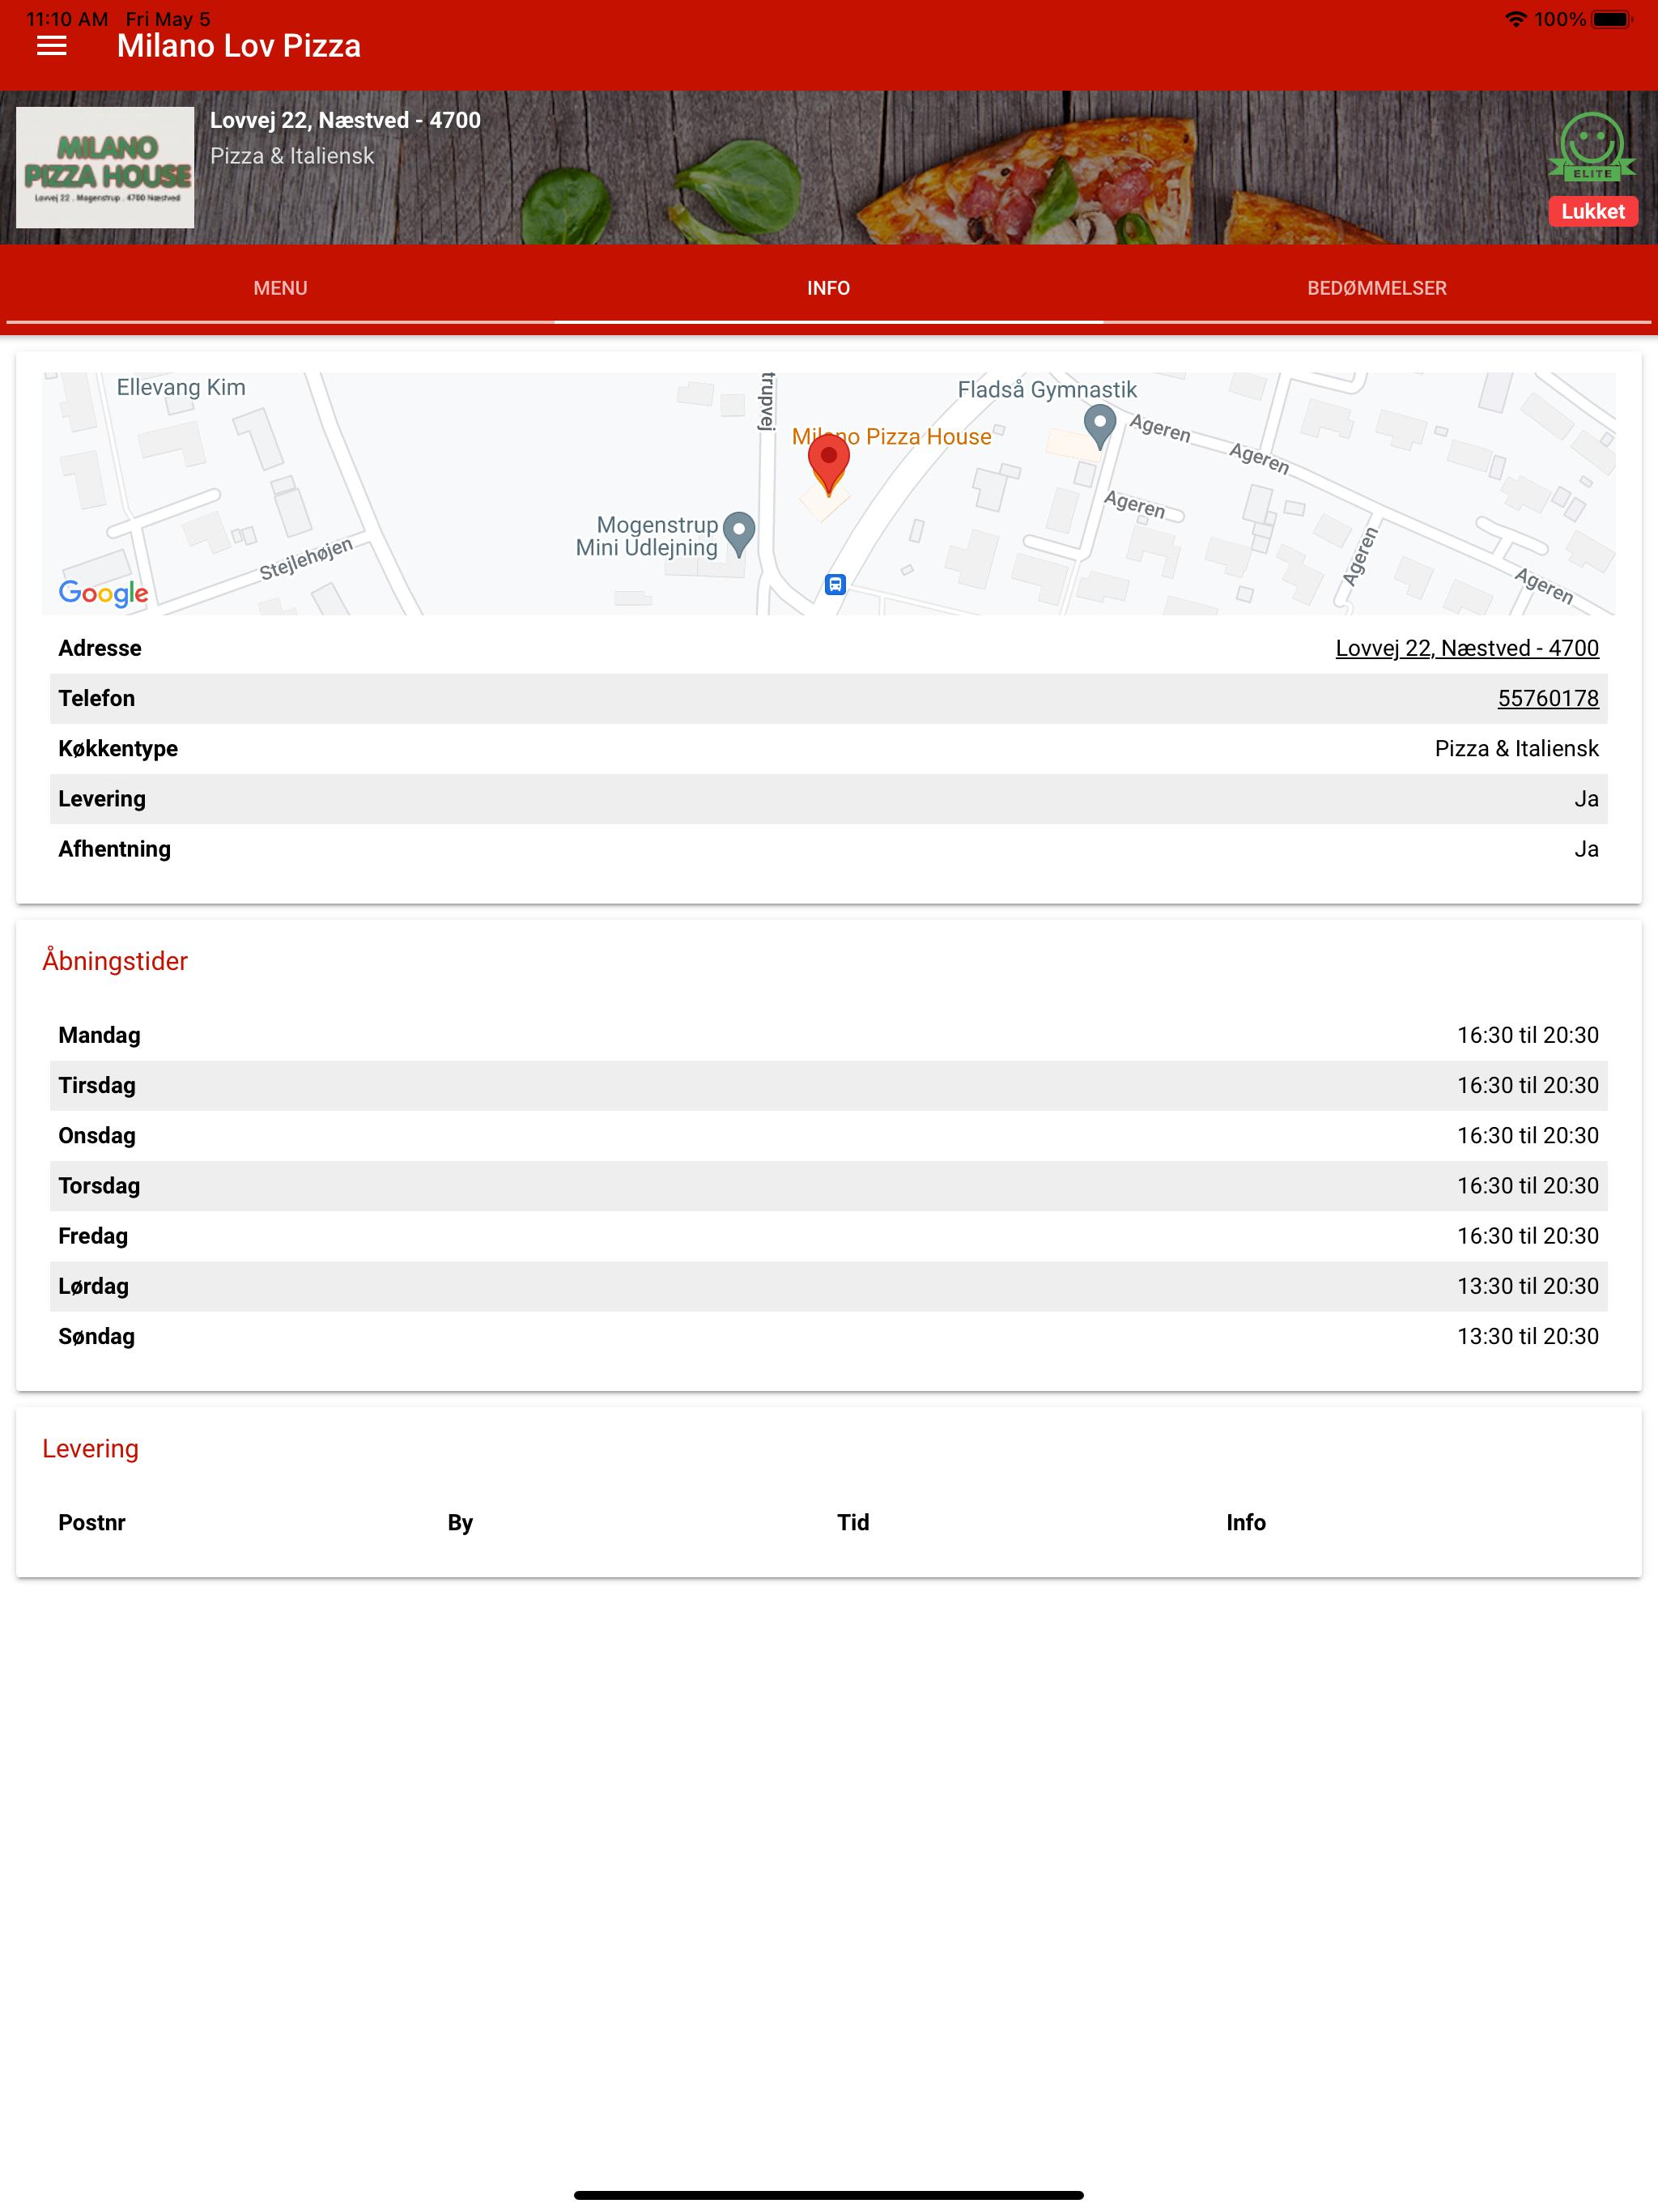Viewport: 1658px width, 2212px height.
Task: Tap the Afhentning row label
Action: coord(114,849)
